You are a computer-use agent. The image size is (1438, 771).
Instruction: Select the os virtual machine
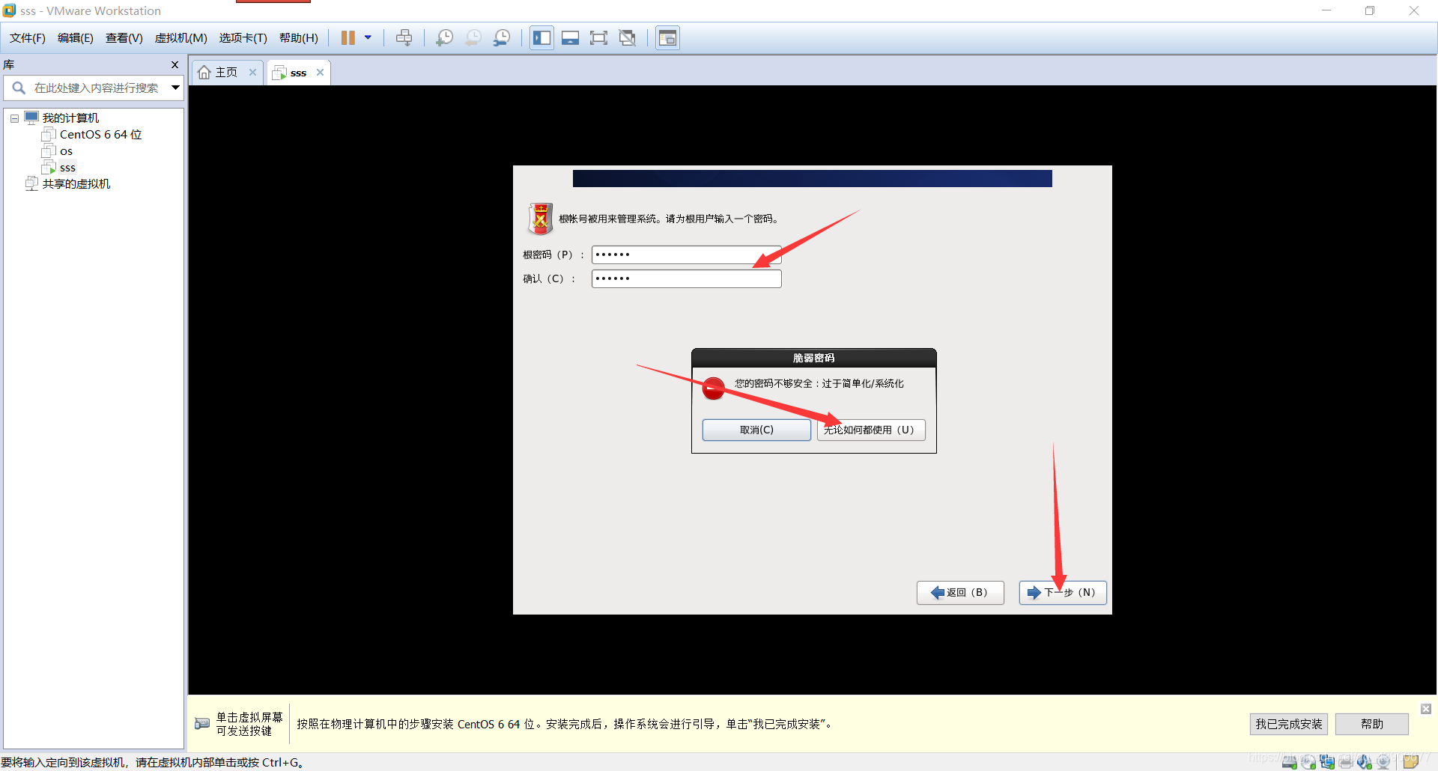point(66,151)
